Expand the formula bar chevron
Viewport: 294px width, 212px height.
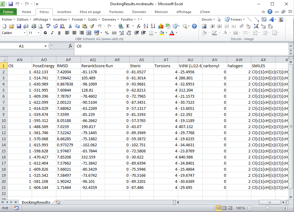(x=291, y=46)
